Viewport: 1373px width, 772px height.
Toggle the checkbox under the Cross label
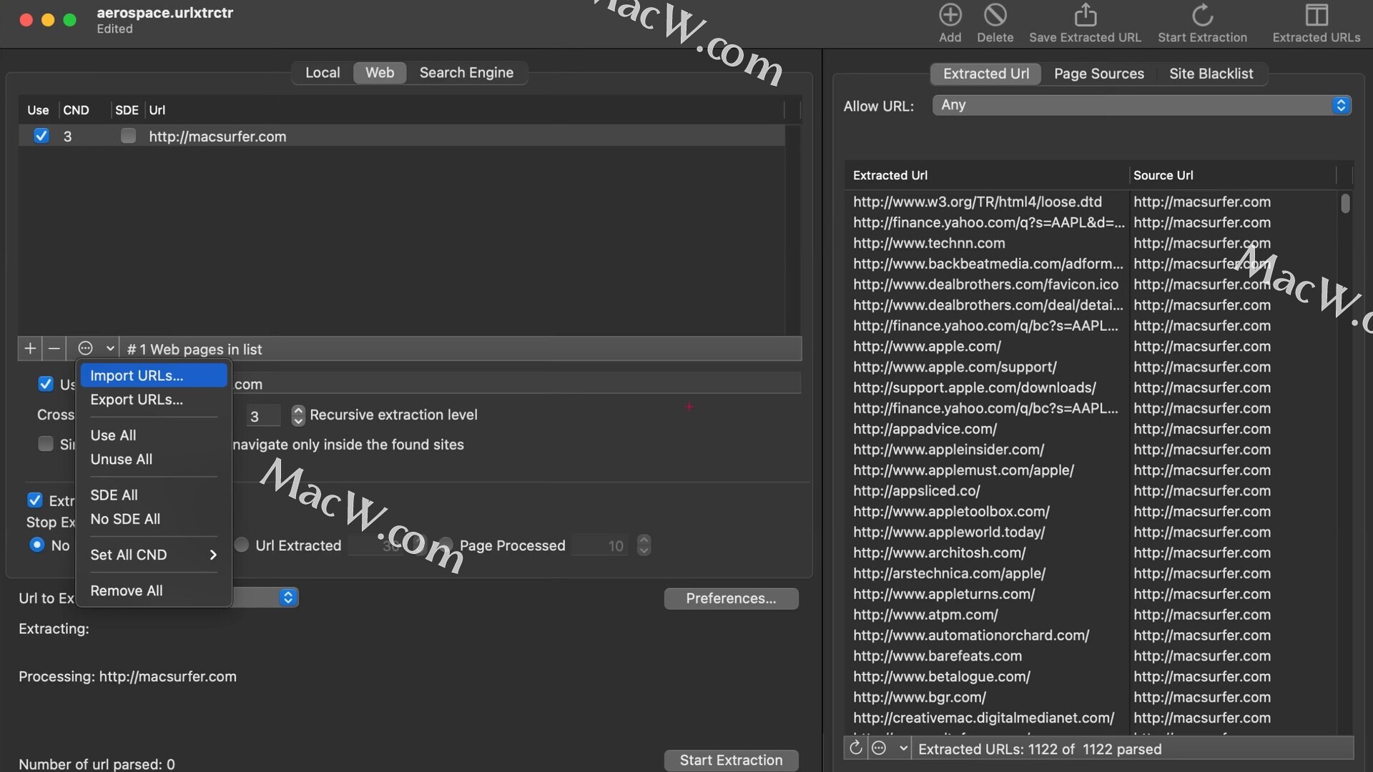click(x=46, y=444)
